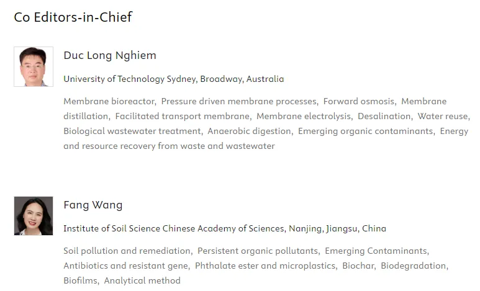Click the Membrane bioreactor keyword
The width and height of the screenshot is (480, 291).
click(109, 101)
